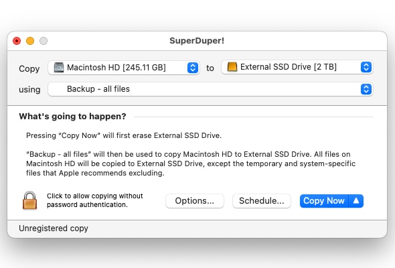Click the SuperDuper! window title
Image resolution: width=395 pixels, height=268 pixels.
(197, 41)
